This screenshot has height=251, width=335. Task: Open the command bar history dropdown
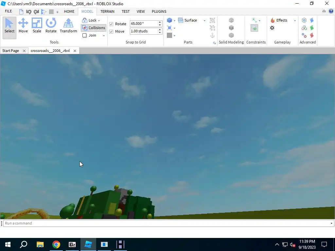click(x=331, y=223)
